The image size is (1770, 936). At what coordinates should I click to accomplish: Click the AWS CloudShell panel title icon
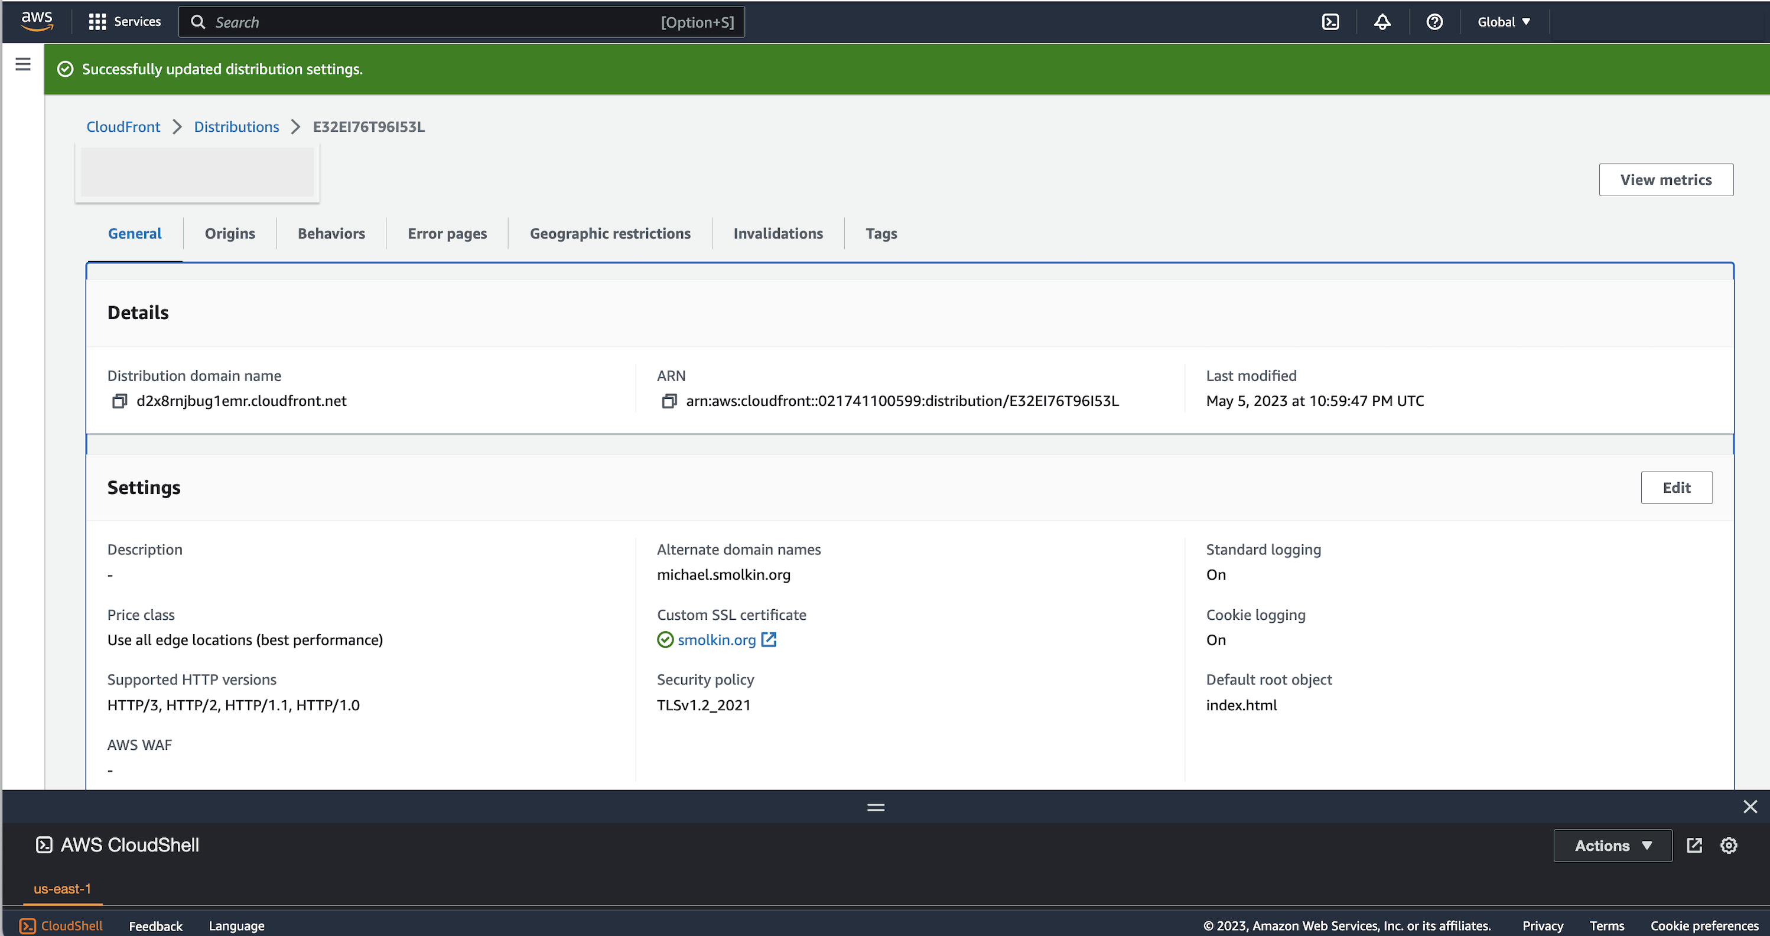click(x=44, y=844)
